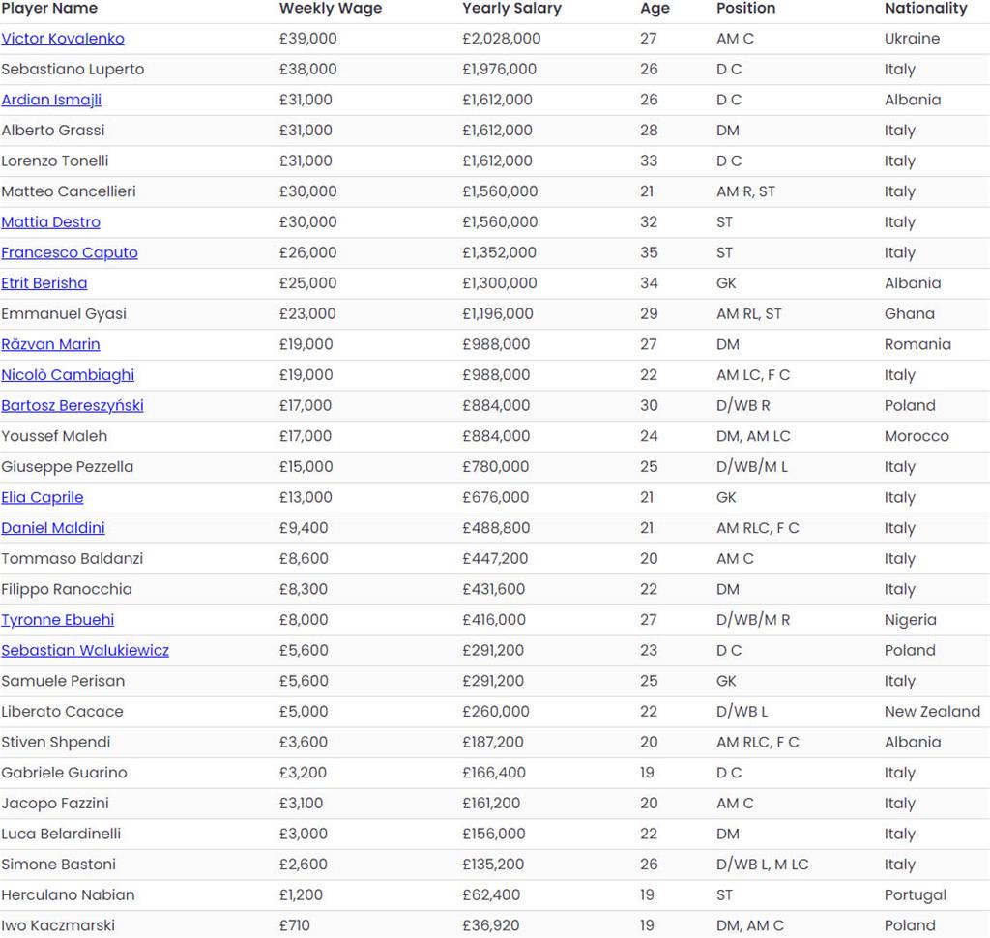Open the Bartosz Bereszyński link

tap(73, 405)
